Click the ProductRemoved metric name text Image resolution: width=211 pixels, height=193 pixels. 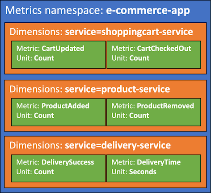[165, 106]
